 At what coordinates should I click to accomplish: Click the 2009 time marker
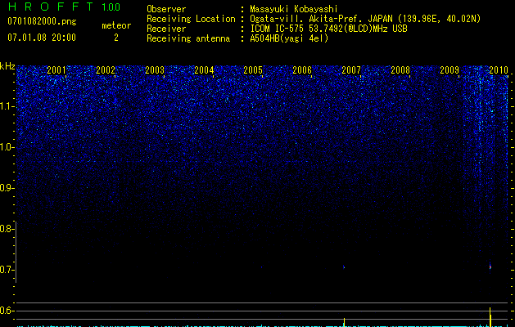click(449, 69)
